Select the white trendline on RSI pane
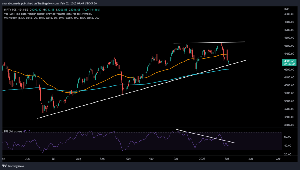This screenshot has height=170, width=300. coord(206,136)
